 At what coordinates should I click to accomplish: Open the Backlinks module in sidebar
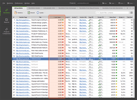tap(6, 11)
